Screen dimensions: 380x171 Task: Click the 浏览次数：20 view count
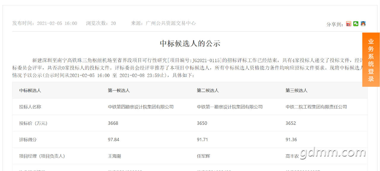click(x=101, y=23)
